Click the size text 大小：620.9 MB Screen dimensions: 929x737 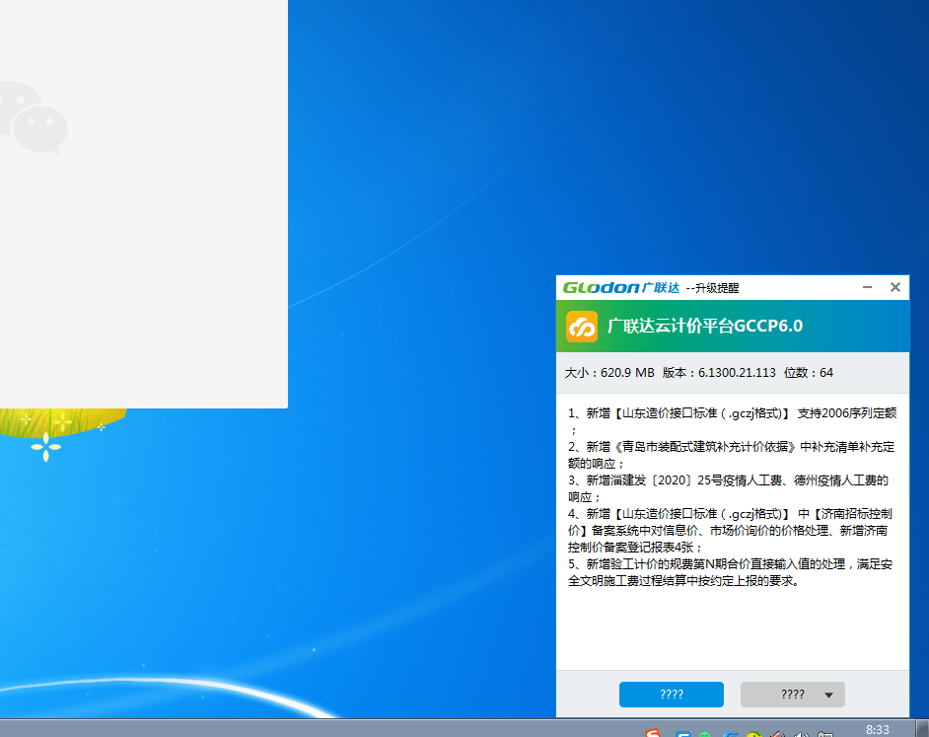tap(609, 372)
